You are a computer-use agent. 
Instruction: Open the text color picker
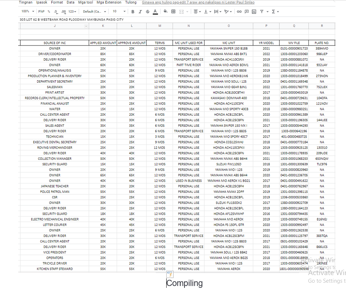[155, 12]
